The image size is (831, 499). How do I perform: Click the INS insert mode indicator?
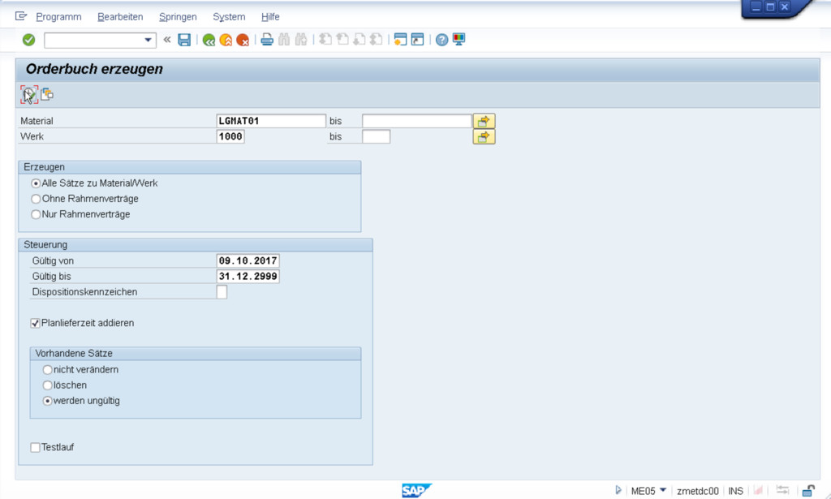(x=735, y=491)
